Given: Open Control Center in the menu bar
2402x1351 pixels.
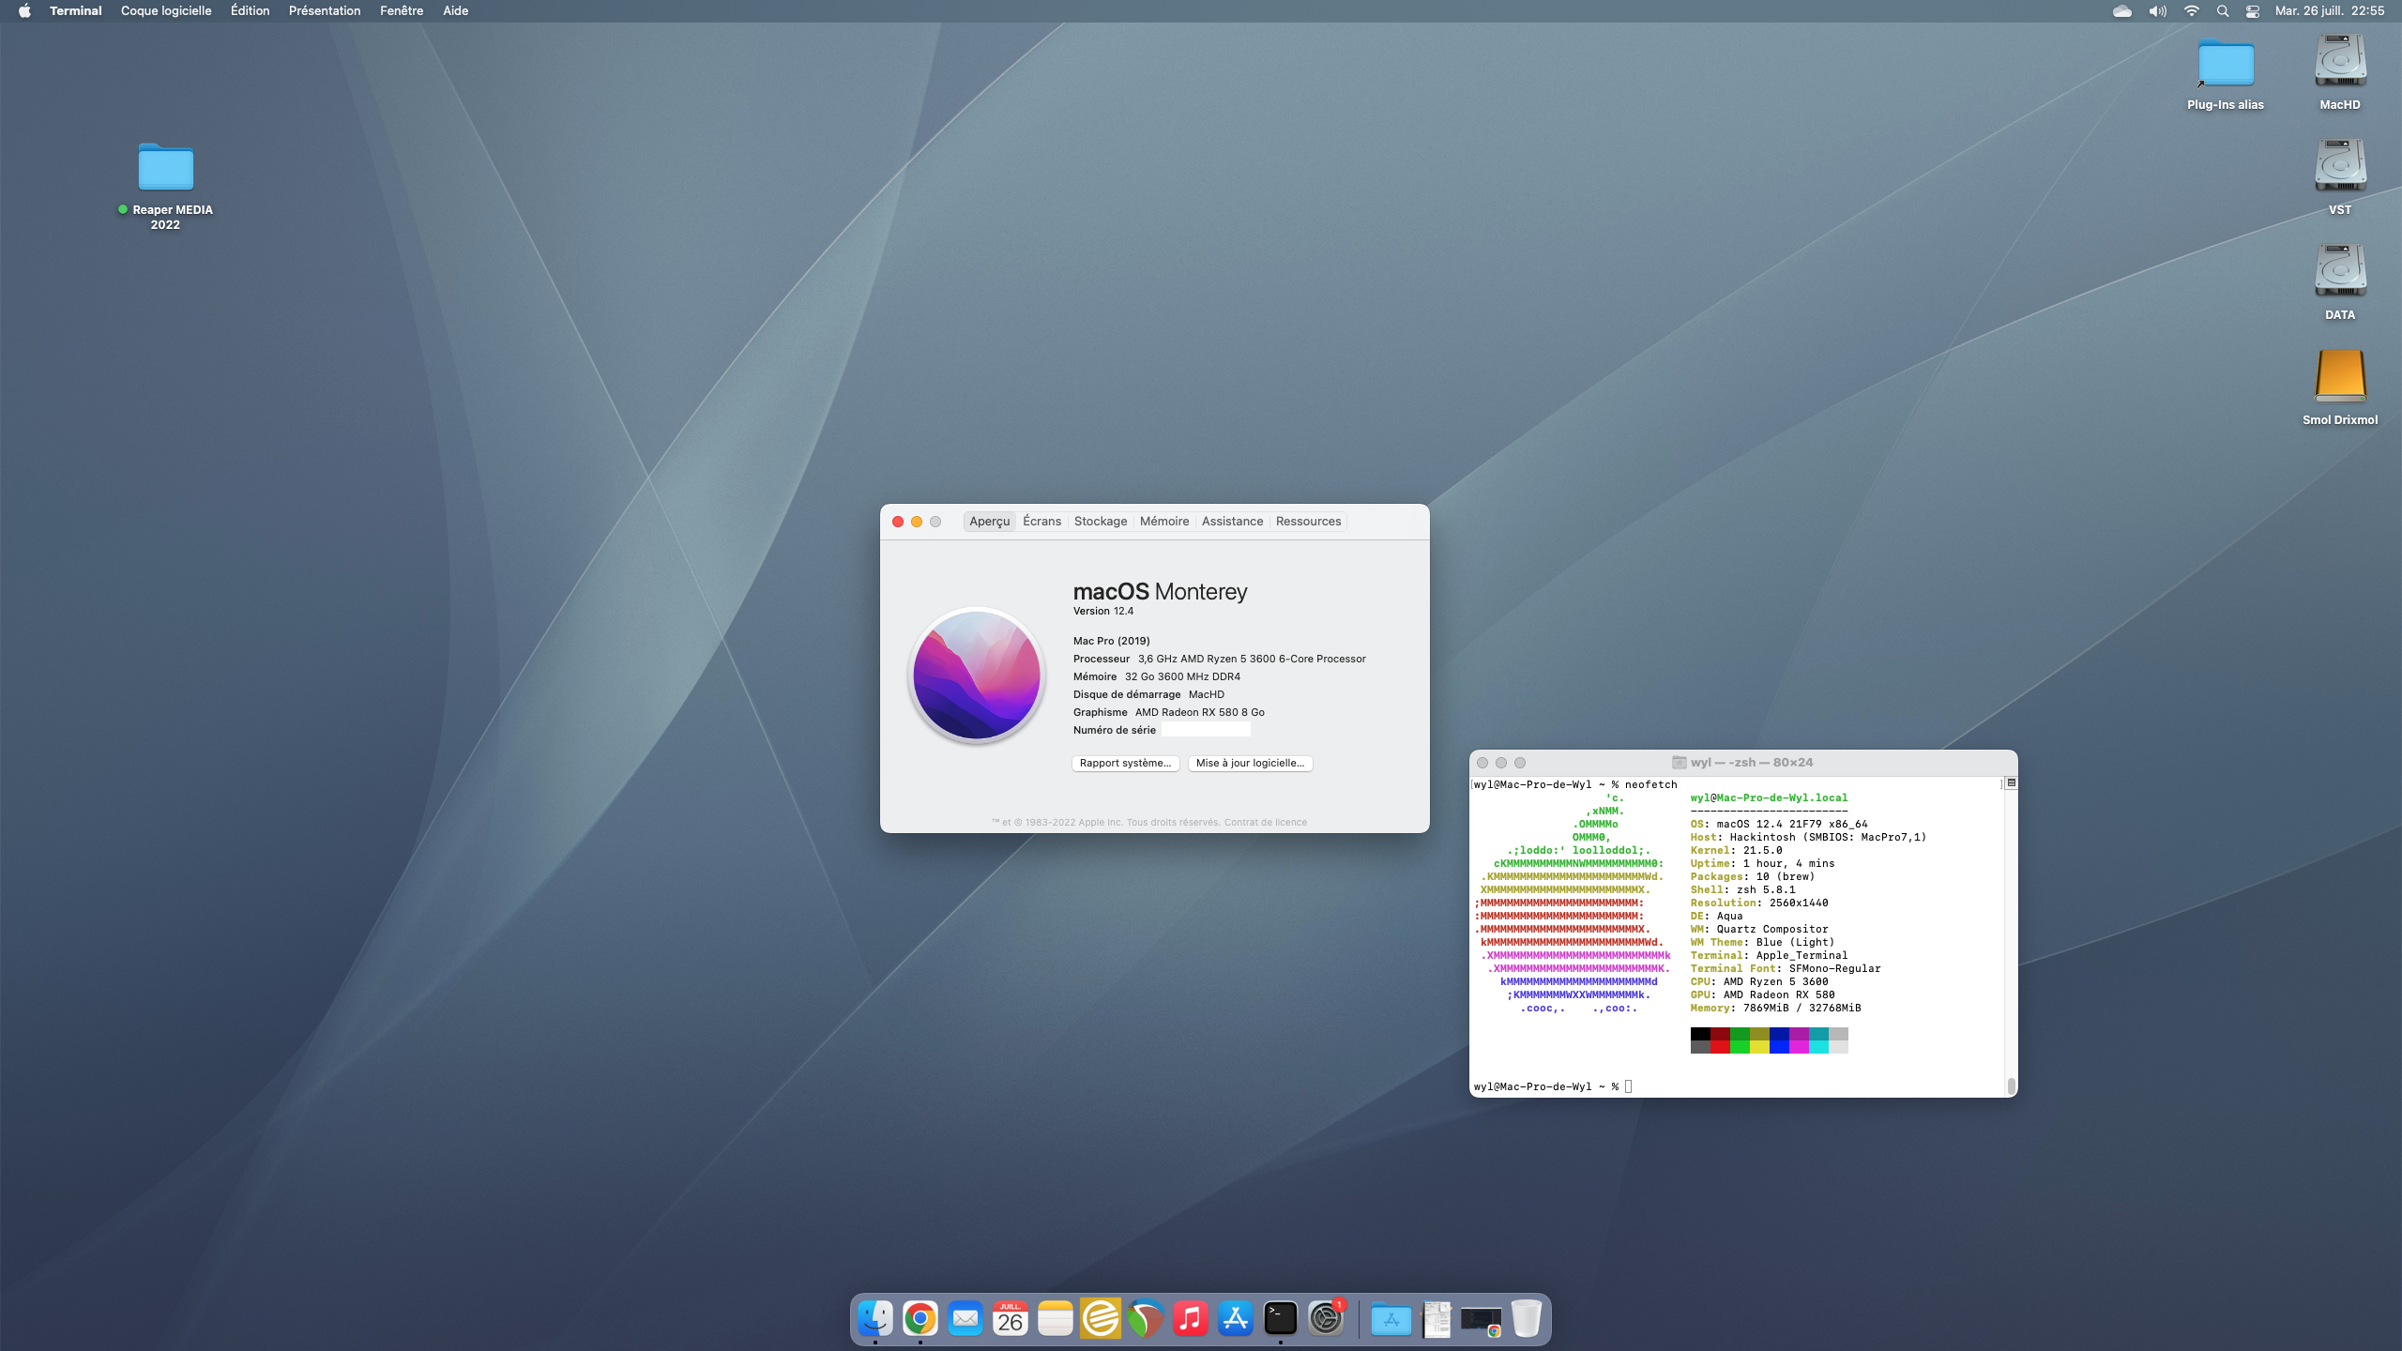Looking at the screenshot, I should click(2253, 11).
